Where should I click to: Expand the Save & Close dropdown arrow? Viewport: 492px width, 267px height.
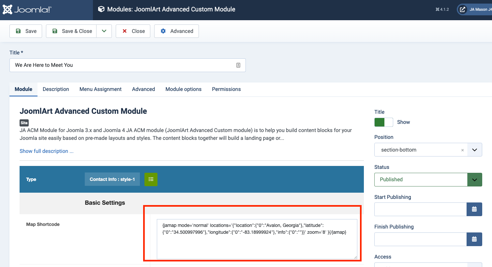(104, 31)
